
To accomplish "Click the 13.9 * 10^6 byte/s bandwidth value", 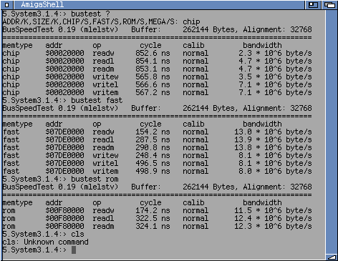I will point(273,139).
